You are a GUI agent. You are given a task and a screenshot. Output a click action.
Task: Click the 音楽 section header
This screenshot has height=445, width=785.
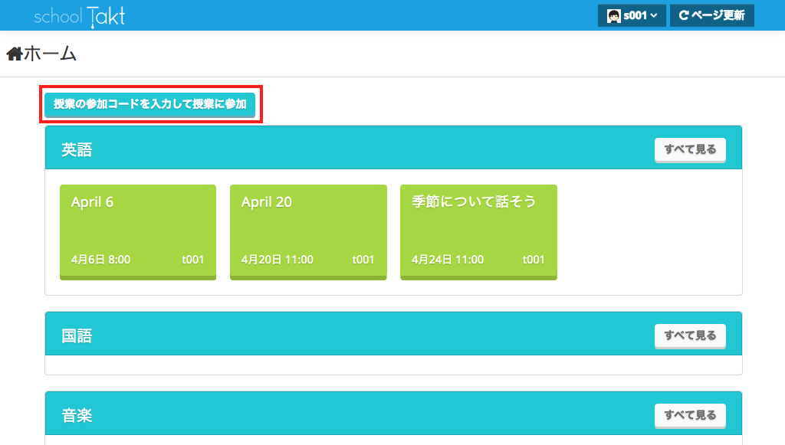(393, 414)
